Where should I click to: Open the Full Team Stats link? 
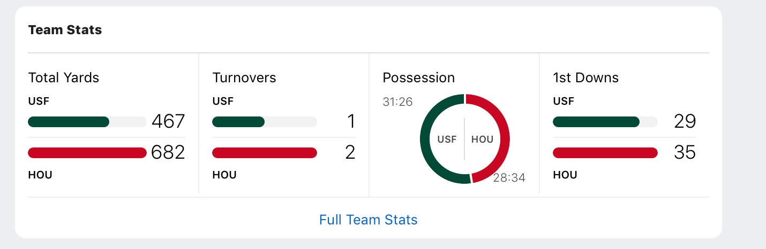pyautogui.click(x=369, y=220)
